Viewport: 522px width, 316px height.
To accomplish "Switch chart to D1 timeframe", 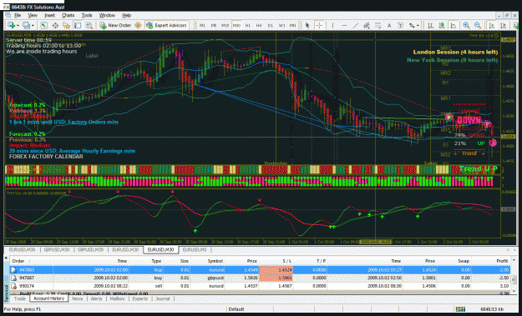I will pos(271,25).
